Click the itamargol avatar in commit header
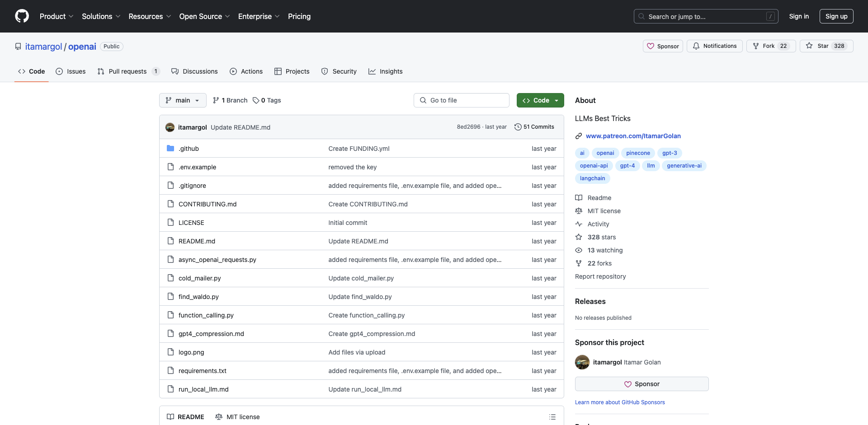The width and height of the screenshot is (868, 425). pyautogui.click(x=170, y=127)
